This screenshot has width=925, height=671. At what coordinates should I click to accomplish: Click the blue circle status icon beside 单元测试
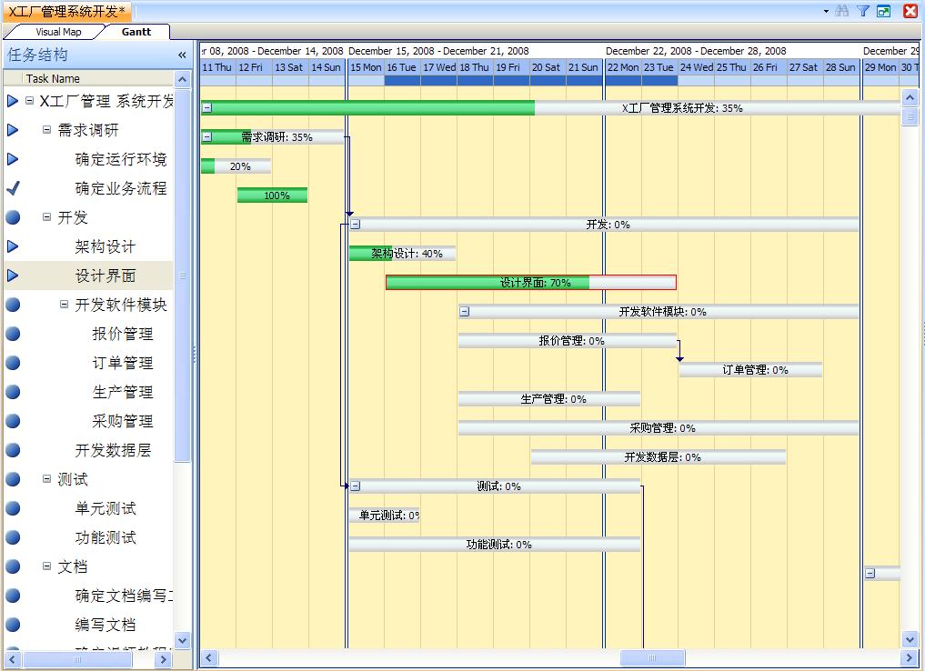coord(13,508)
